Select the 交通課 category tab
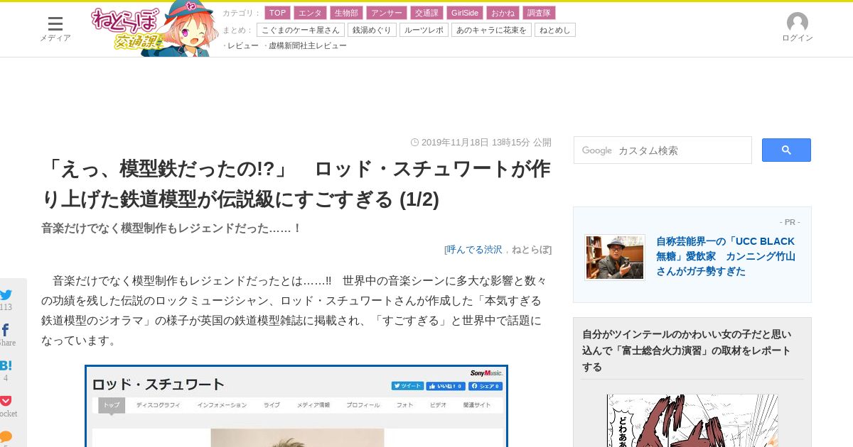This screenshot has height=447, width=853. [427, 13]
